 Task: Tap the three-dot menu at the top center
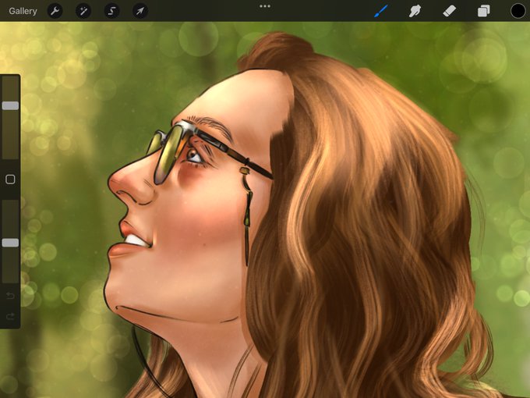(265, 6)
